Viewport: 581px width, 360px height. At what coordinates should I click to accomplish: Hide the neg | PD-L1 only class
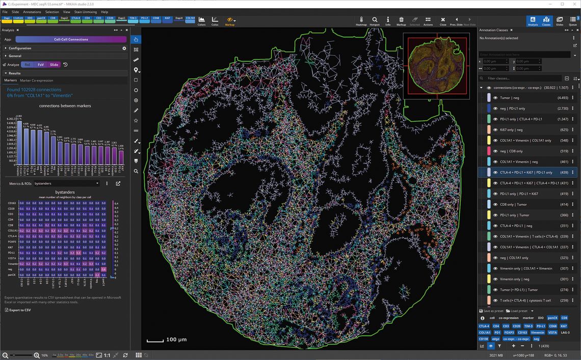point(495,108)
